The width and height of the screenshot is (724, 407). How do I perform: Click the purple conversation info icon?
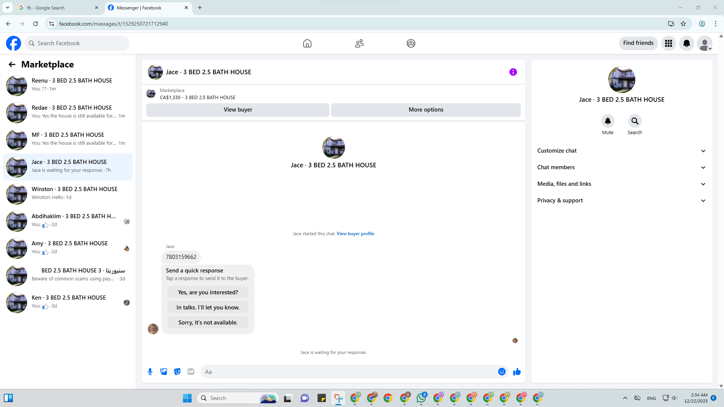(513, 72)
